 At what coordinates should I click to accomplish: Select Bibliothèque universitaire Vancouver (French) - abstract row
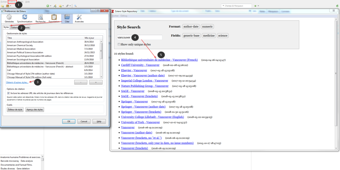(53, 66)
